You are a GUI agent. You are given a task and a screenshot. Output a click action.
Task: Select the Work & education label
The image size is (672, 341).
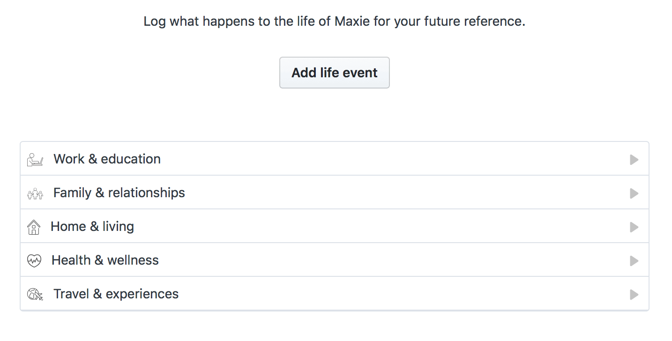tap(107, 159)
